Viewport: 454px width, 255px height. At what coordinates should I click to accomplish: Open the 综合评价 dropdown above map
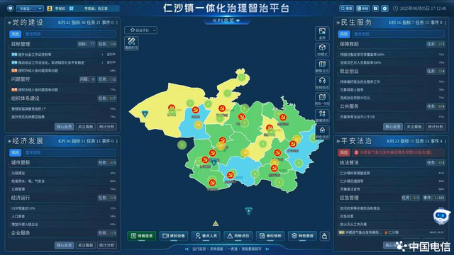(x=140, y=30)
